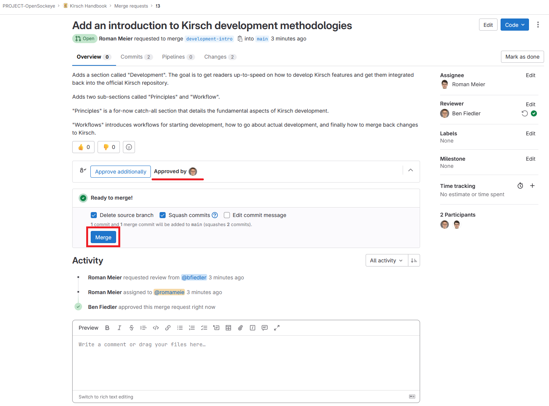Open the @romameie mention link
The image size is (549, 406).
tap(169, 292)
